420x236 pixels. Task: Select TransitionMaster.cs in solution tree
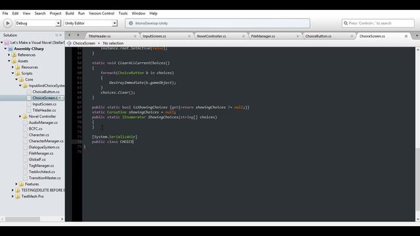[45, 178]
